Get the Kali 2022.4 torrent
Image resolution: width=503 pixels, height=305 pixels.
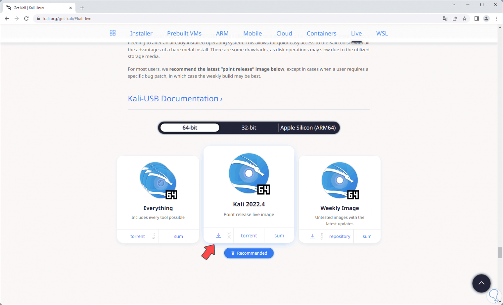(x=249, y=235)
